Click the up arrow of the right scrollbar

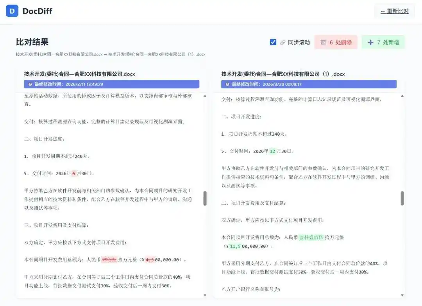pyautogui.click(x=402, y=95)
